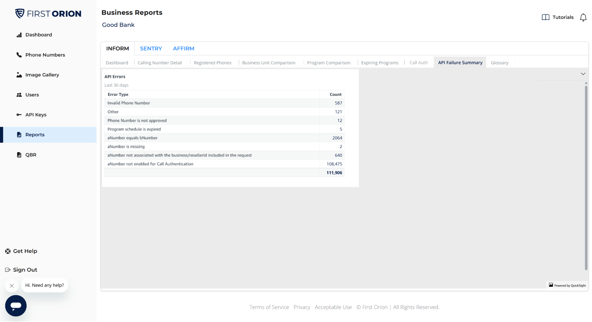The height and width of the screenshot is (322, 592).
Task: Click the Tutorials link
Action: click(563, 17)
